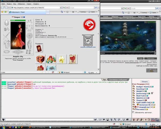Toggle the auto-update 'Обновлять автомат.' checkbox
Image resolution: width=161 pixels, height=129 pixels.
coord(133,112)
